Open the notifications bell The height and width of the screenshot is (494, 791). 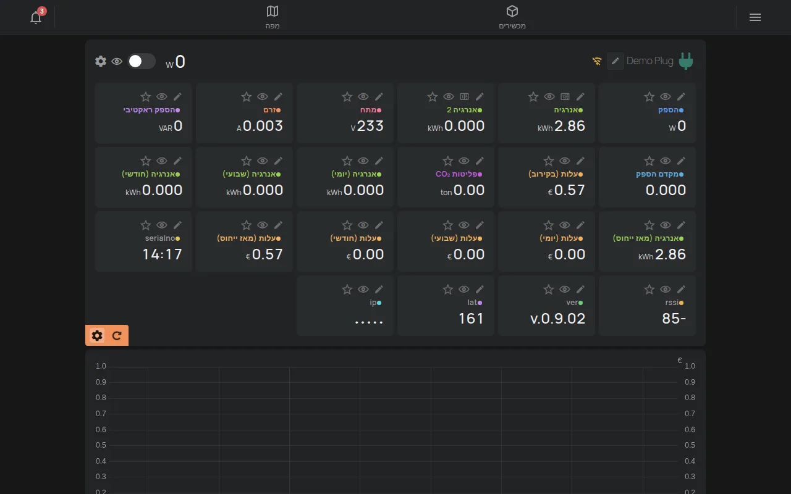pyautogui.click(x=36, y=17)
